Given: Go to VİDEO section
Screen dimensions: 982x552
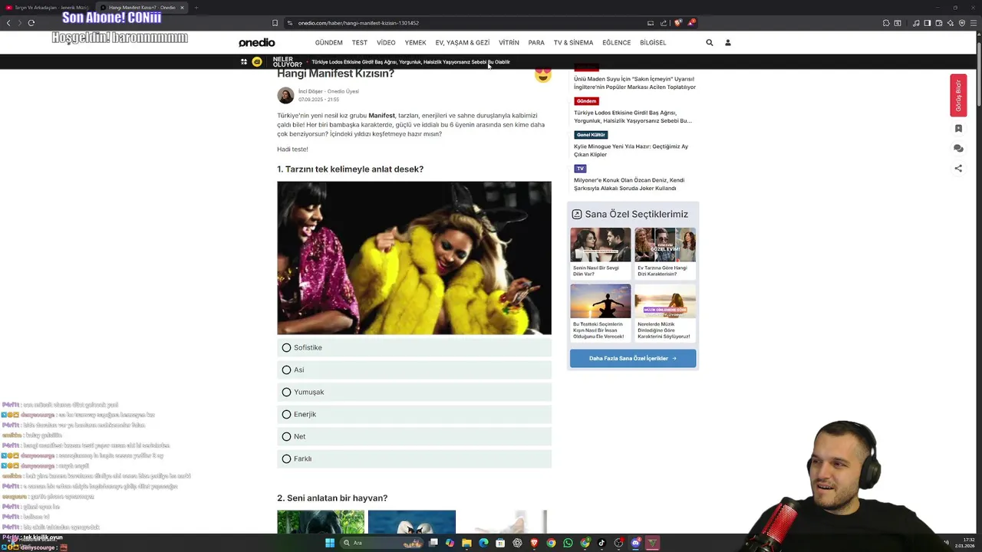Looking at the screenshot, I should pos(386,43).
